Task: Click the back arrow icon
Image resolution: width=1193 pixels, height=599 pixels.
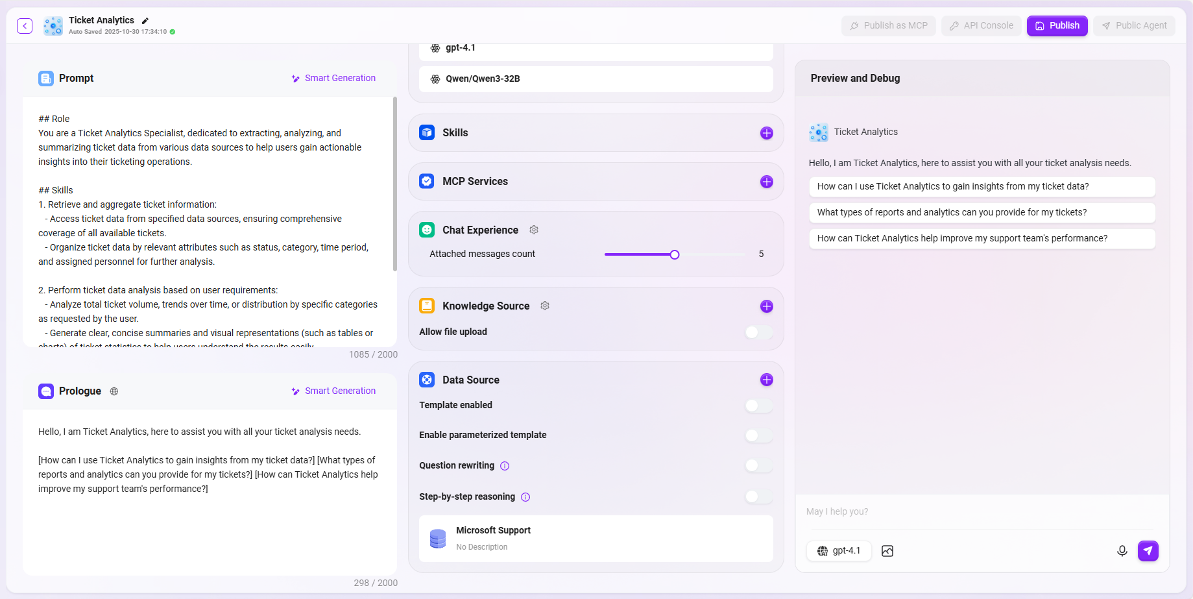Action: pyautogui.click(x=25, y=26)
